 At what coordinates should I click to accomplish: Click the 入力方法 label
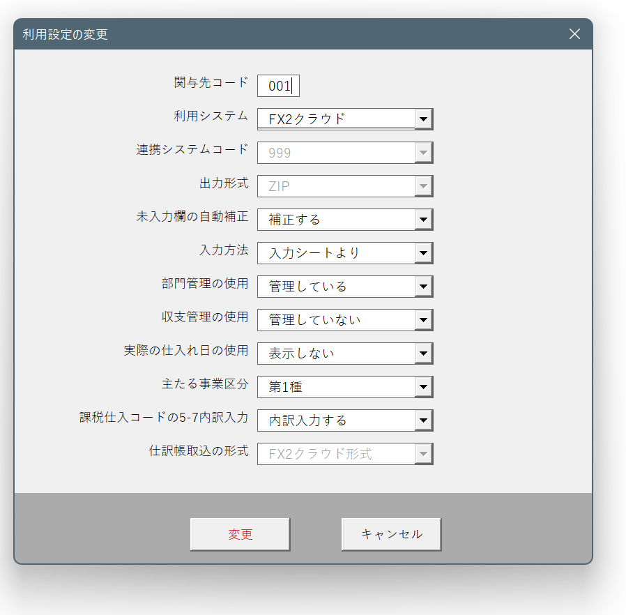pos(224,250)
